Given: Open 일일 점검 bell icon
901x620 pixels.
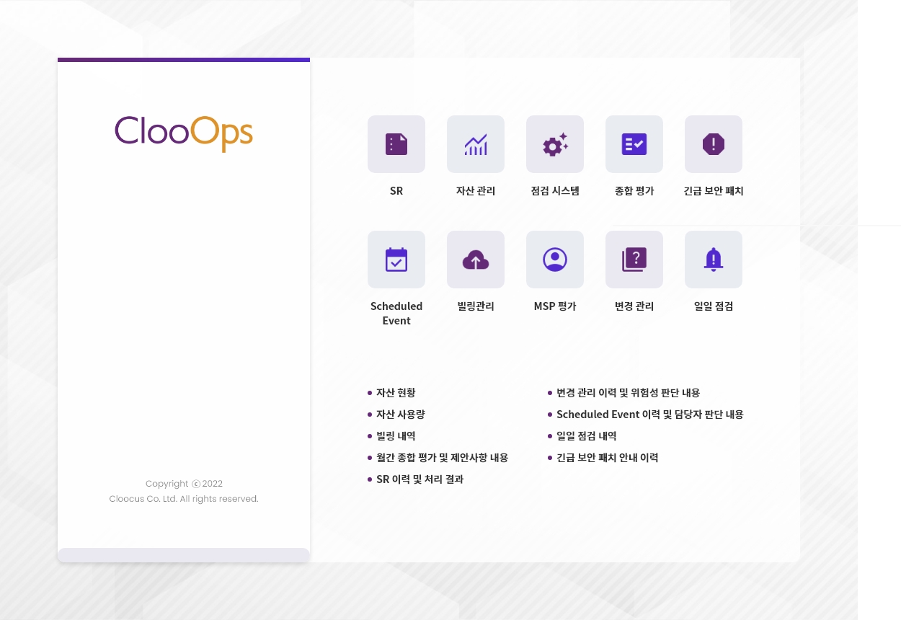Looking at the screenshot, I should click(714, 260).
